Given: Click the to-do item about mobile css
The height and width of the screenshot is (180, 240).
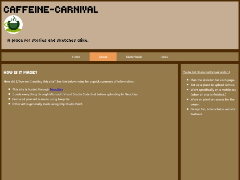Looking at the screenshot, I should click(x=213, y=92).
